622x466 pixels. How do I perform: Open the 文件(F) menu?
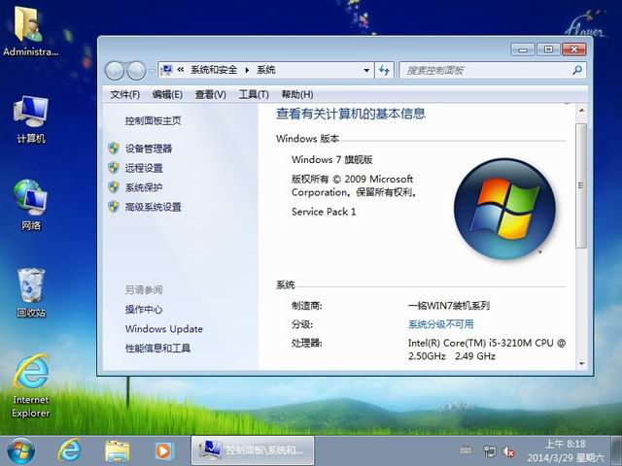point(125,95)
